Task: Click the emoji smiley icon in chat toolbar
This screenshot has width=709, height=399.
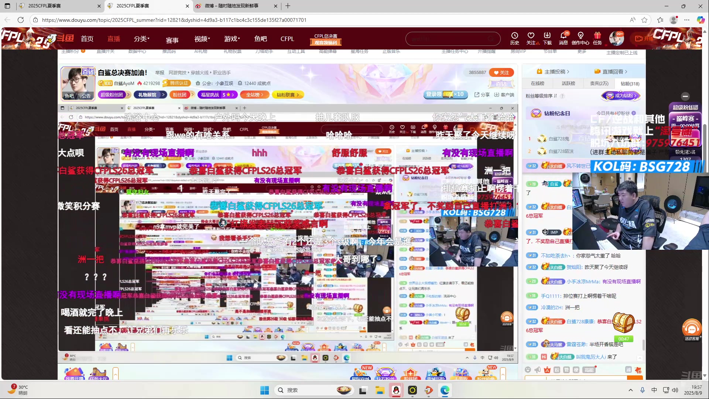Action: [x=528, y=370]
